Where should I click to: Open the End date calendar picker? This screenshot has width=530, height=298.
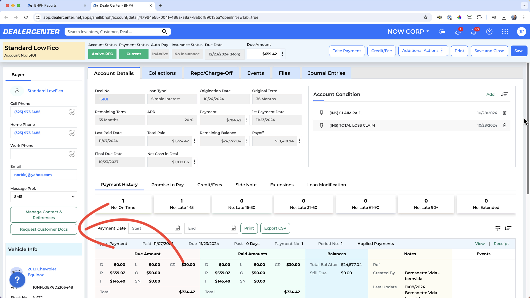233,228
